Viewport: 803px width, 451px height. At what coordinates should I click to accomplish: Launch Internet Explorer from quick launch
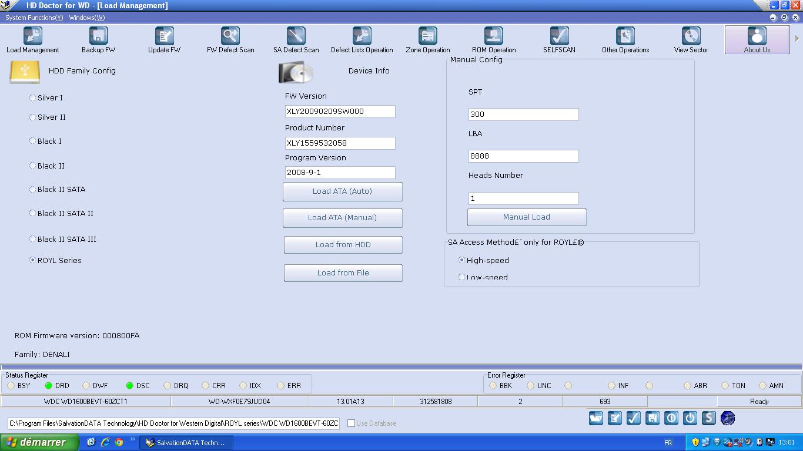(x=105, y=442)
